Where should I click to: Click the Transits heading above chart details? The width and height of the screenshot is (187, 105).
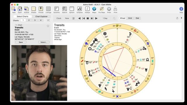coord(59,25)
